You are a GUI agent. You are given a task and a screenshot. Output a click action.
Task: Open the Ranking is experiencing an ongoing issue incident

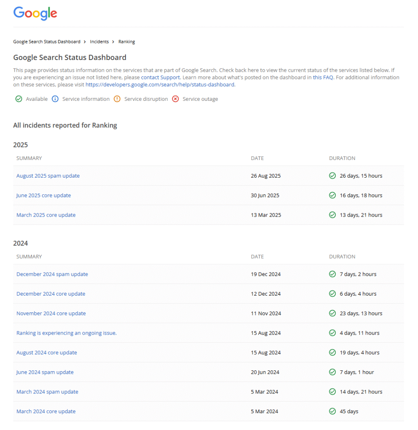tap(66, 333)
